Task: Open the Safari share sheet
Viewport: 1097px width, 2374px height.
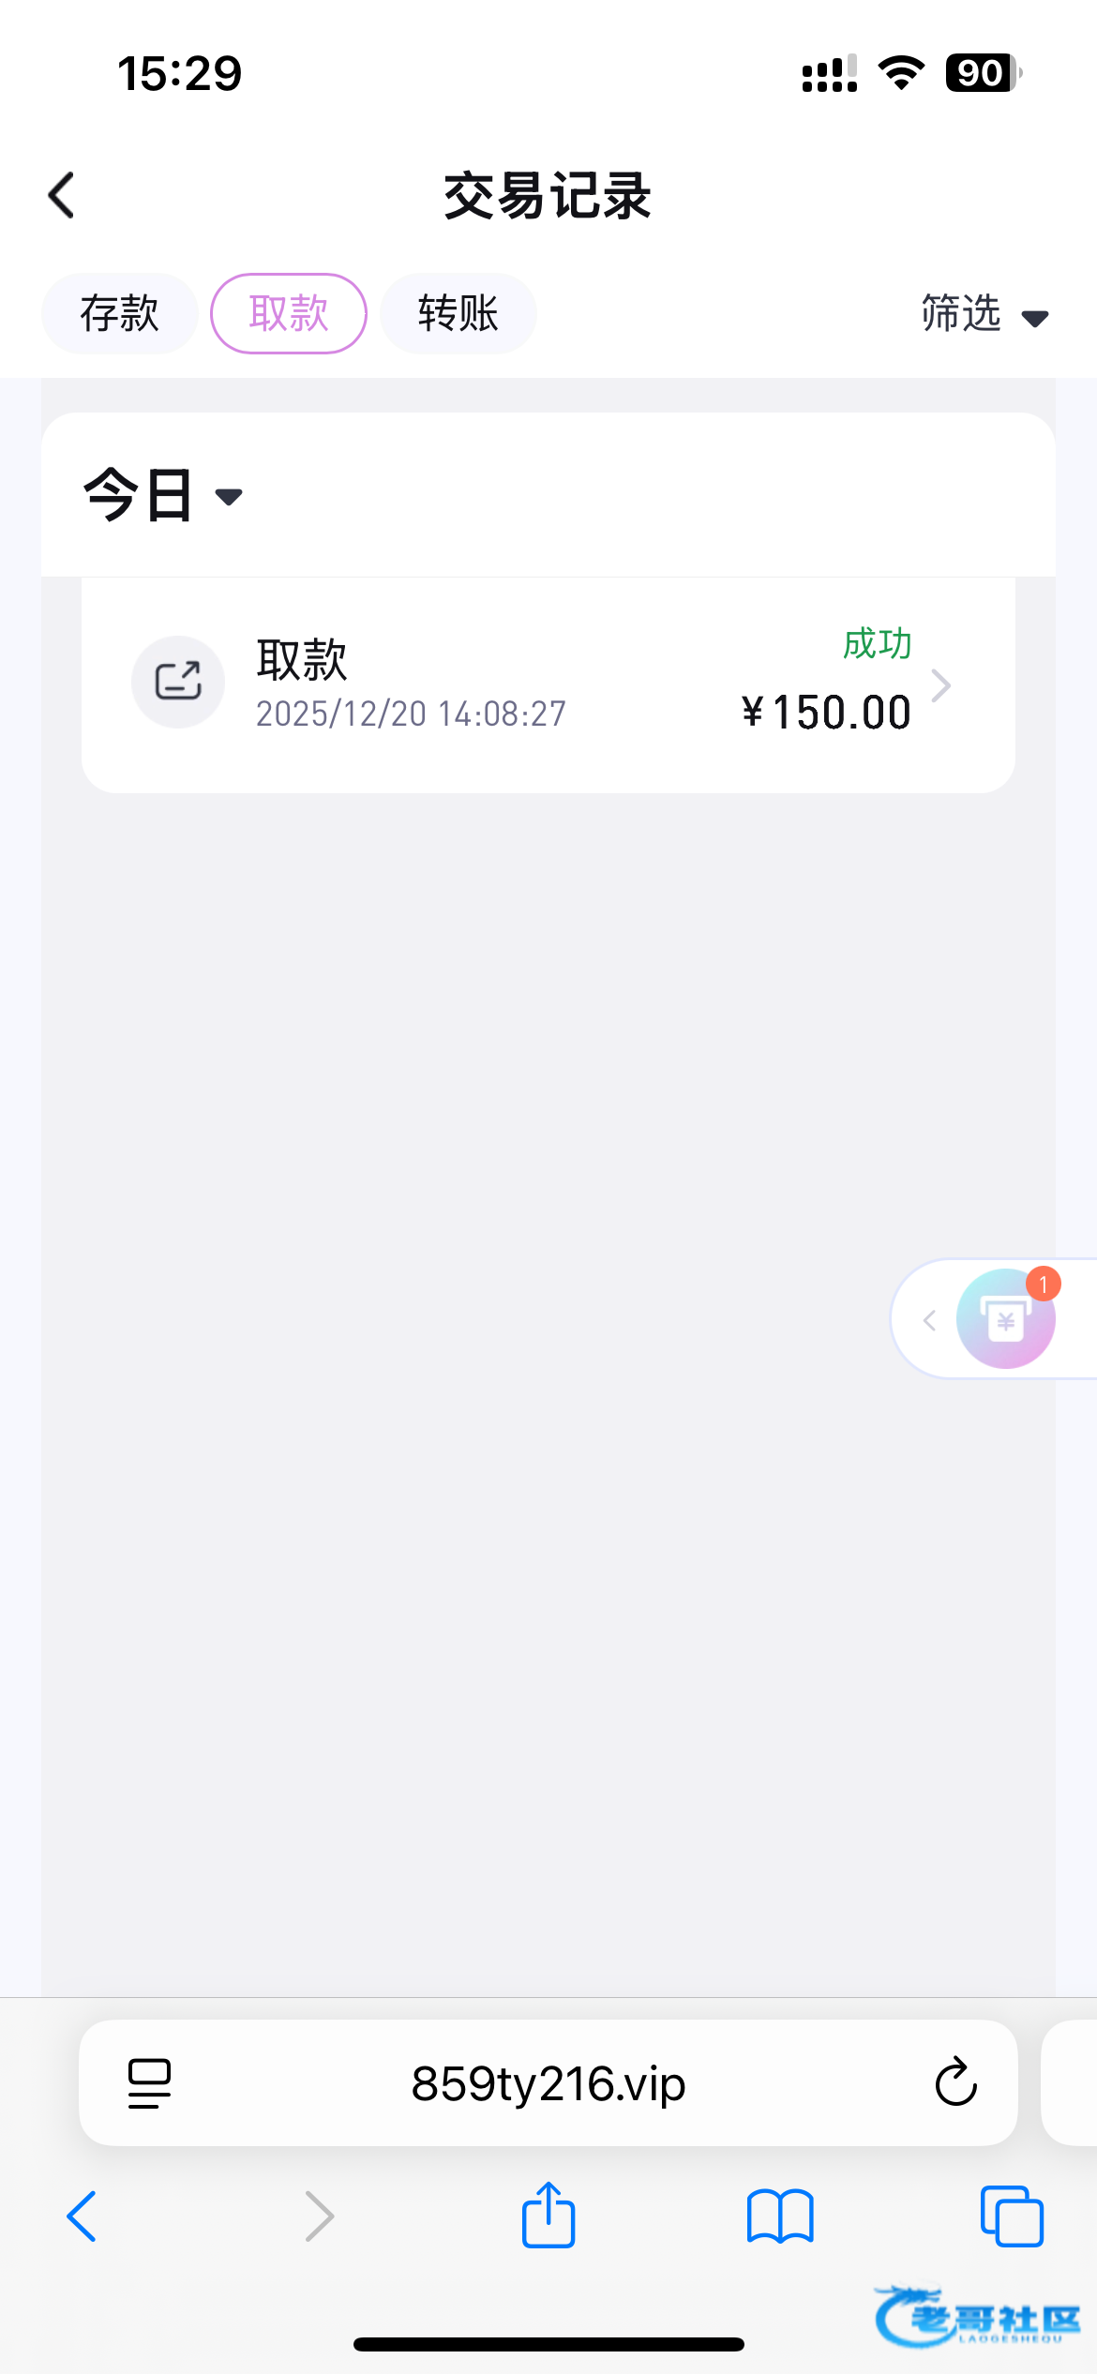Action: (548, 2215)
